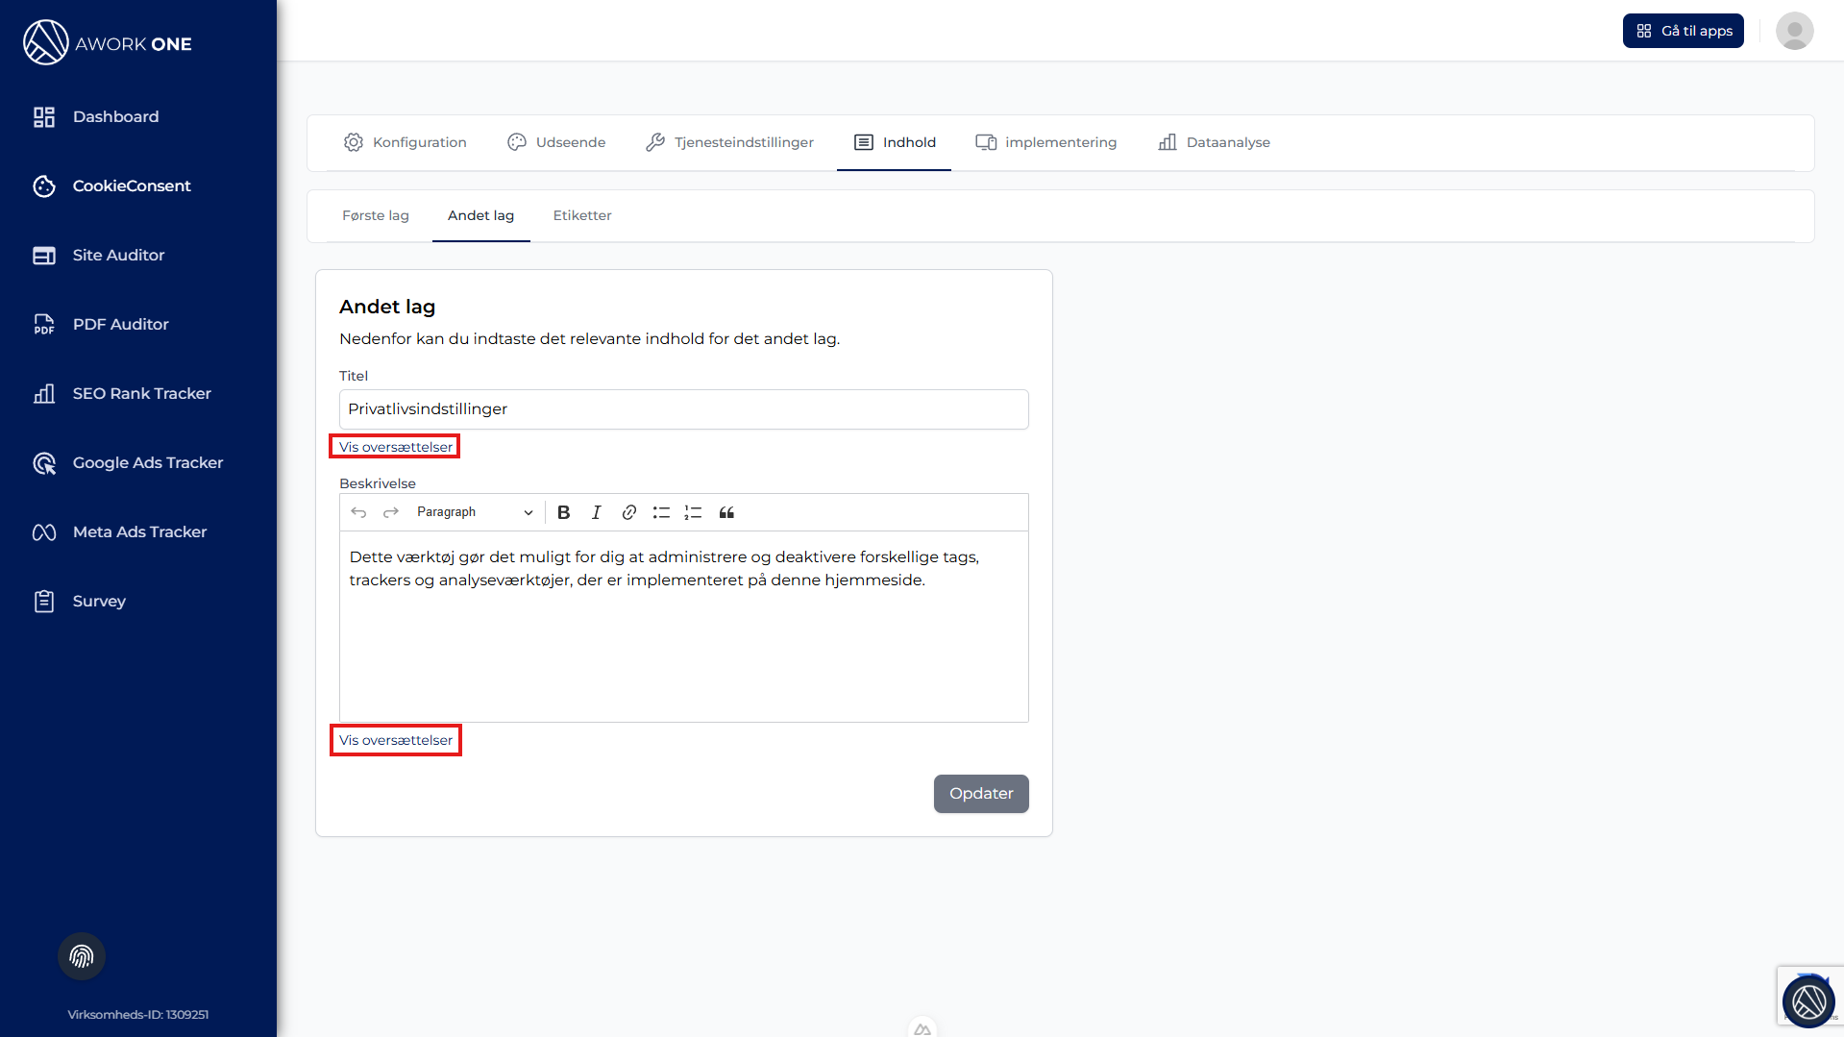1844x1037 pixels.
Task: Insert a bulleted list in the description
Action: tap(661, 512)
